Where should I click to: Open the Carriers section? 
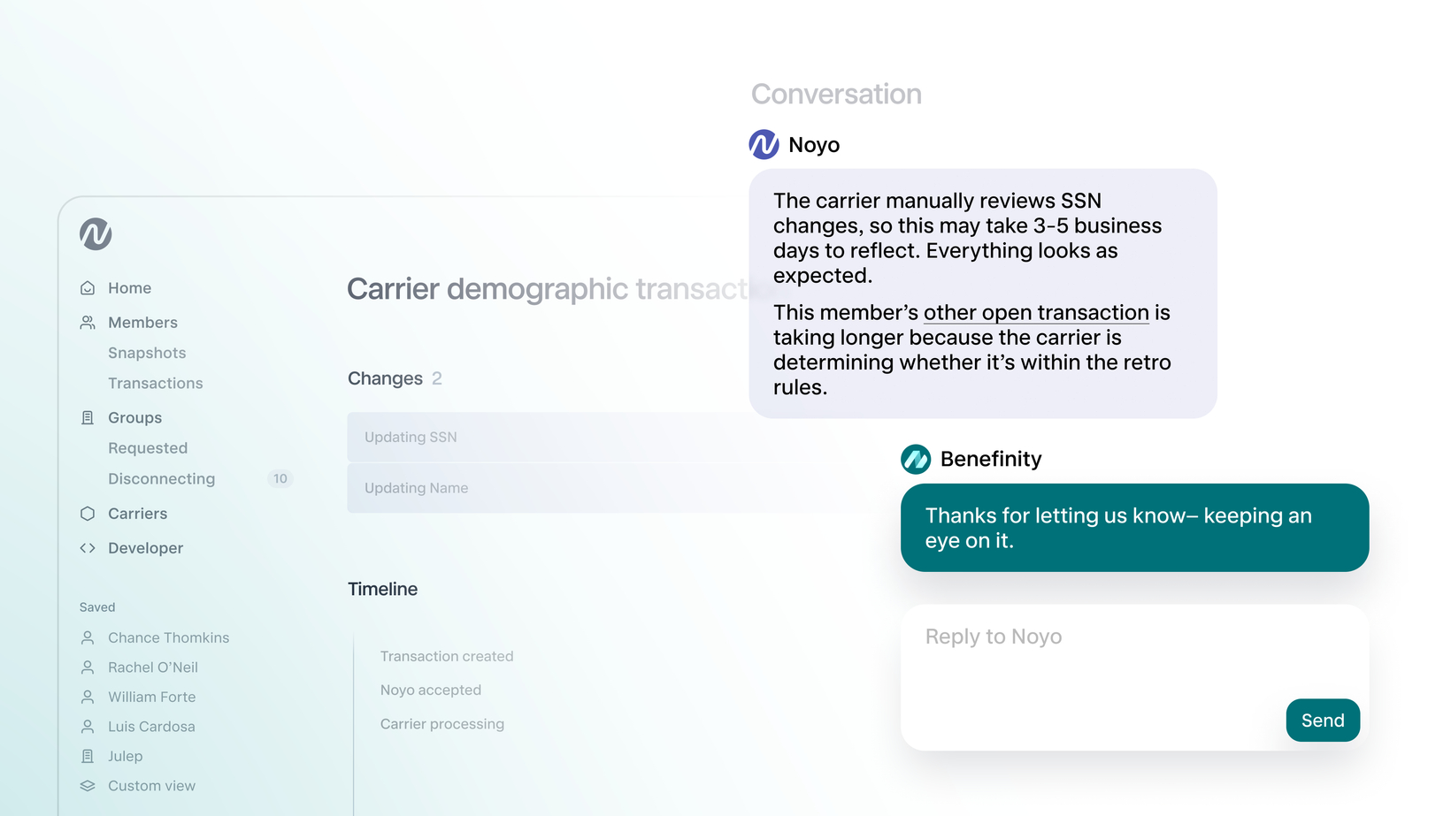pos(137,514)
